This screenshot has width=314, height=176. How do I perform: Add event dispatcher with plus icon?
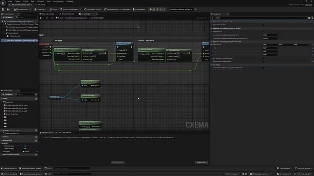[36, 154]
